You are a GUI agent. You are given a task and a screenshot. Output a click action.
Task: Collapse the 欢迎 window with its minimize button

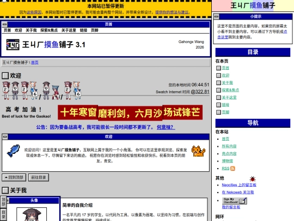coord(5,136)
